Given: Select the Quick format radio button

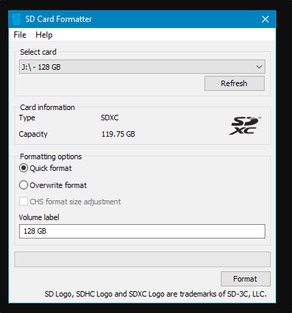Looking at the screenshot, I should (23, 168).
